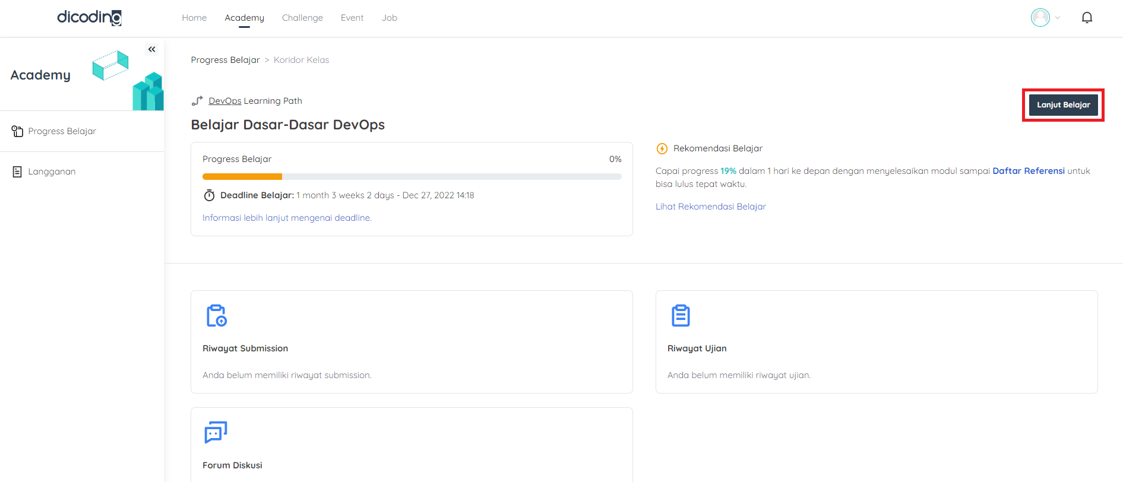The height and width of the screenshot is (482, 1123).
Task: Open the Home menu
Action: [x=194, y=18]
